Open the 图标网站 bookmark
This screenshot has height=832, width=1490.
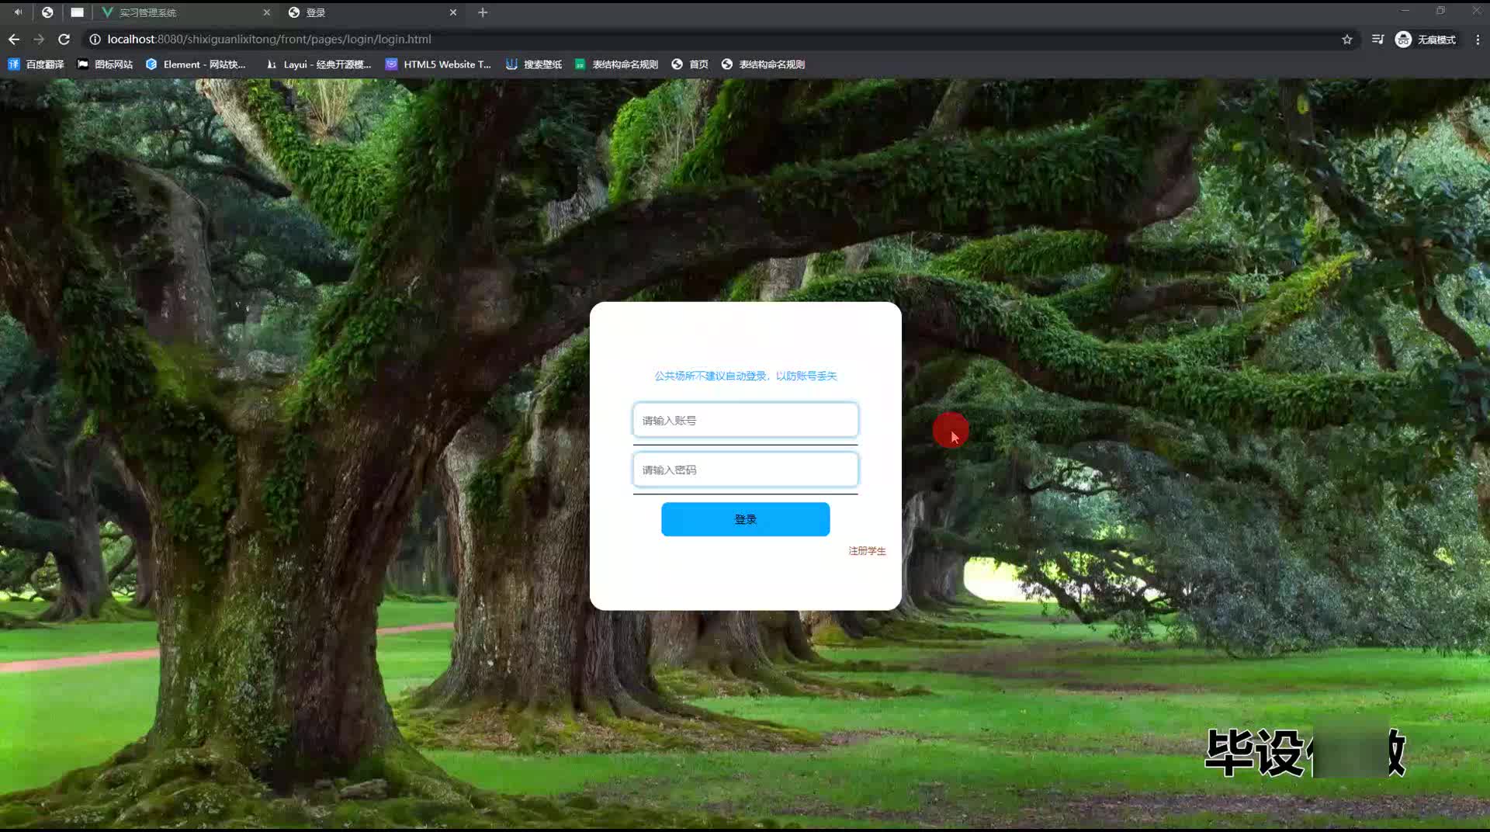pos(106,64)
